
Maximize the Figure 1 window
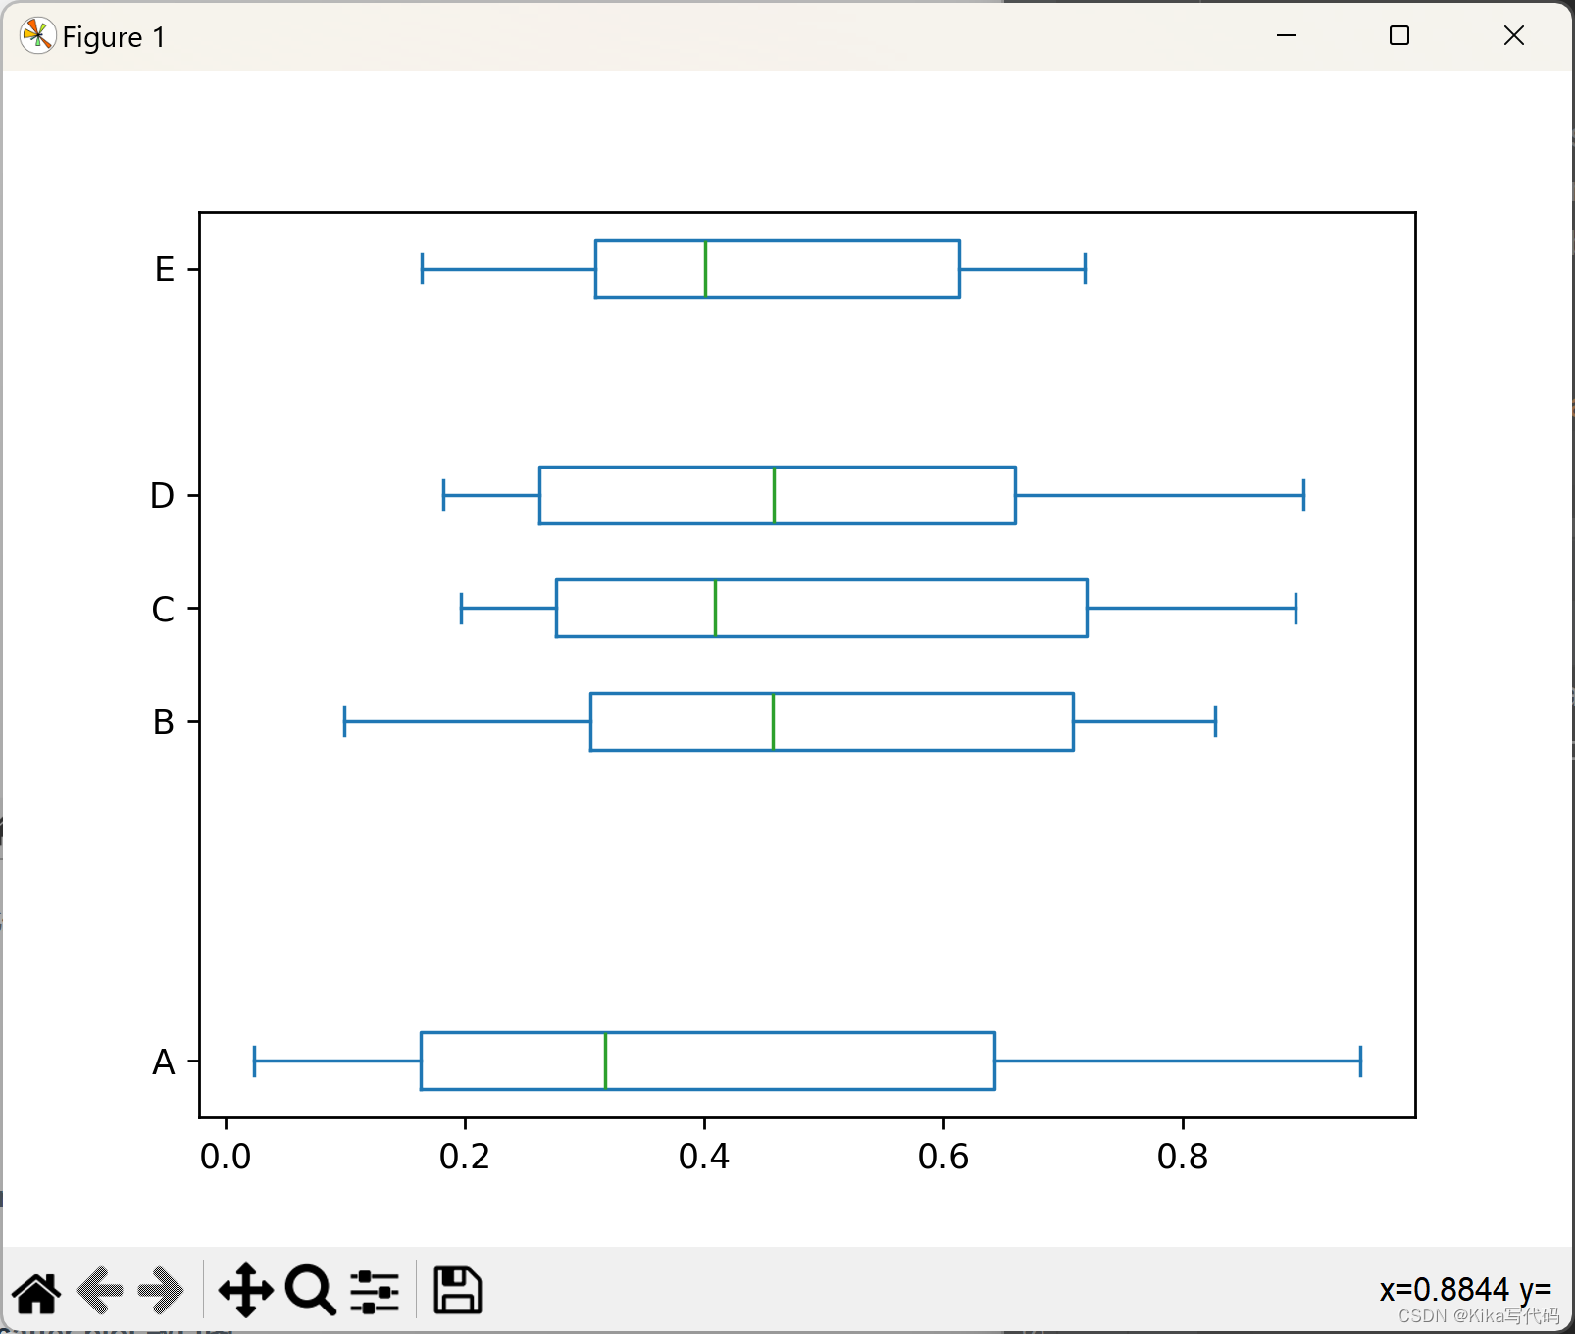[x=1399, y=36]
